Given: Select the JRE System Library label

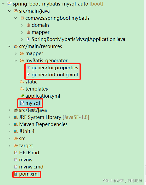Looking at the screenshot, I should (x=40, y=117).
